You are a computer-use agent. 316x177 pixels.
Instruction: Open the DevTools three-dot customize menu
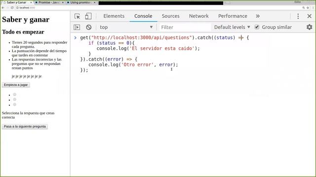pyautogui.click(x=298, y=16)
